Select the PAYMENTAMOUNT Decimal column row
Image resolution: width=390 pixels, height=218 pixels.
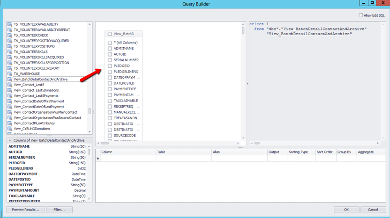point(47,190)
